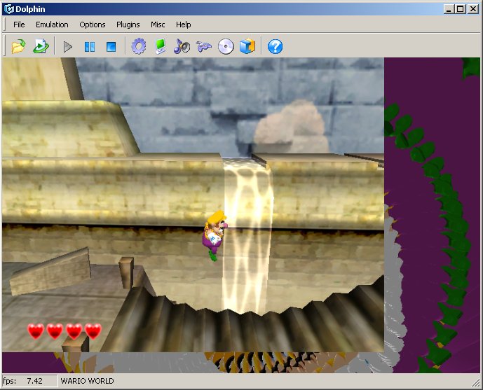Image resolution: width=483 pixels, height=390 pixels.
Task: Click the Dolphin logo in title bar
Action: (x=8, y=9)
